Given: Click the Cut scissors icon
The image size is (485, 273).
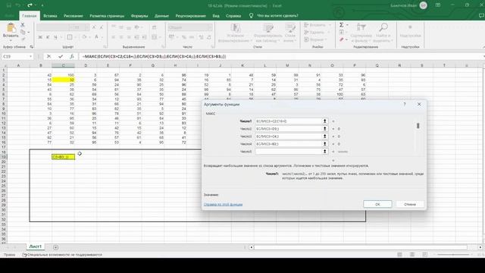Looking at the screenshot, I should [x=23, y=25].
